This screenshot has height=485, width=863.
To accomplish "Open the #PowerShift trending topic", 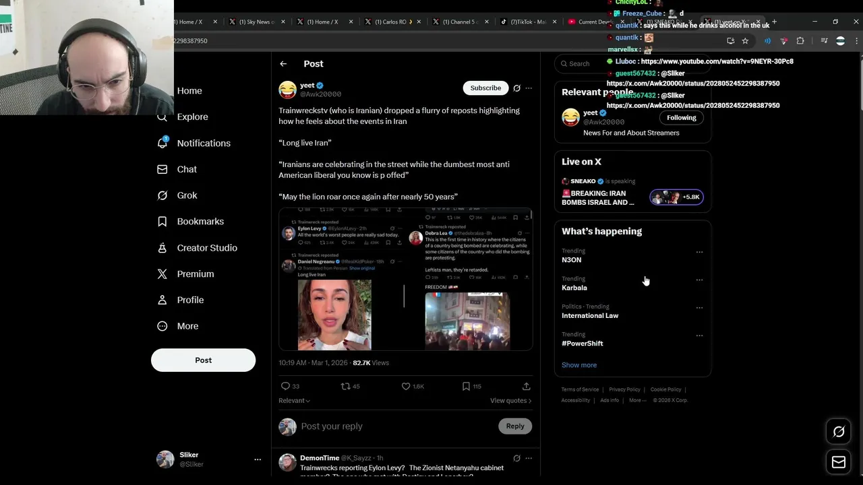I will (x=583, y=344).
